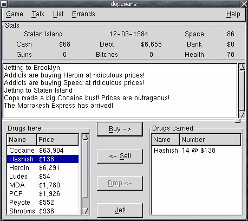The image size is (248, 221).
Task: Click the pane resize handle below message log
Action: [x=238, y=121]
